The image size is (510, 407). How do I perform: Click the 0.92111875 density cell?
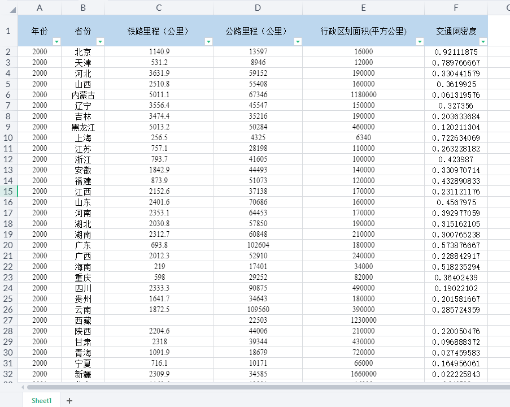click(456, 52)
